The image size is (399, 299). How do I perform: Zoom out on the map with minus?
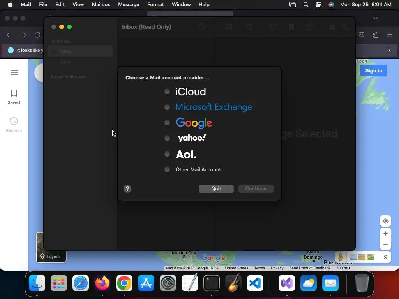tap(385, 244)
